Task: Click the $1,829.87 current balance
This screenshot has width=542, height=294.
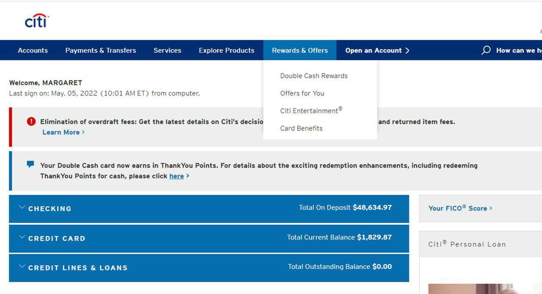Action: (x=374, y=237)
